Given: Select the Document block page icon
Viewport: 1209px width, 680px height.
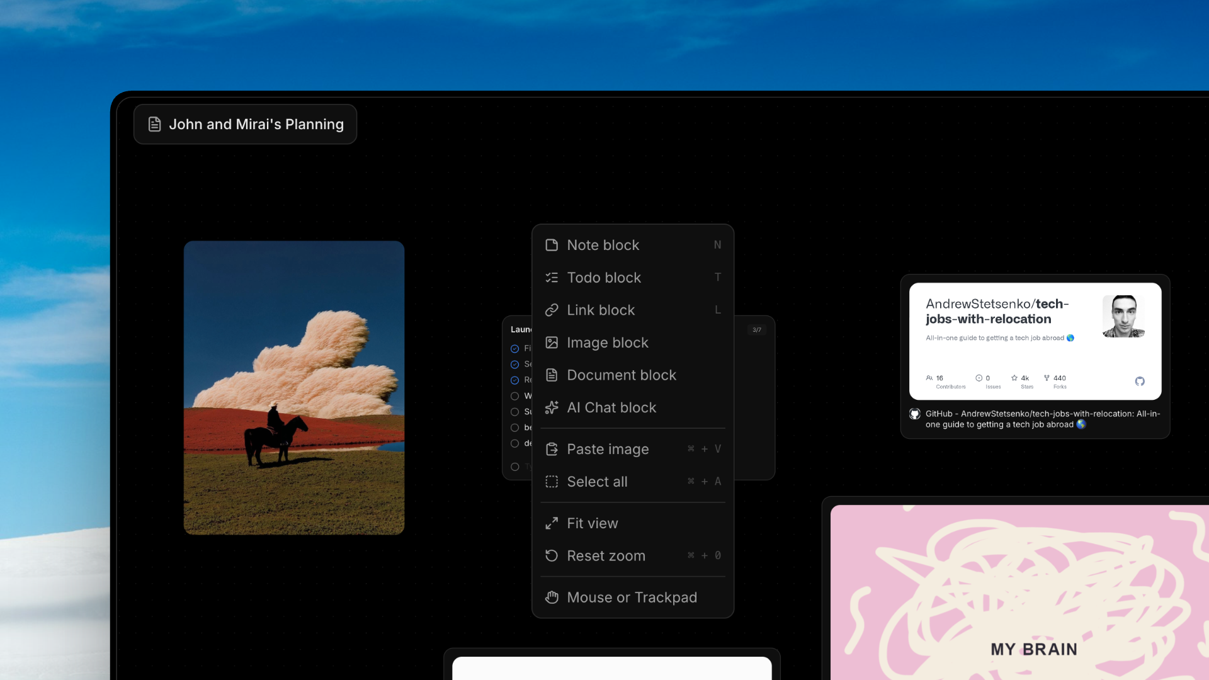Looking at the screenshot, I should (x=552, y=375).
